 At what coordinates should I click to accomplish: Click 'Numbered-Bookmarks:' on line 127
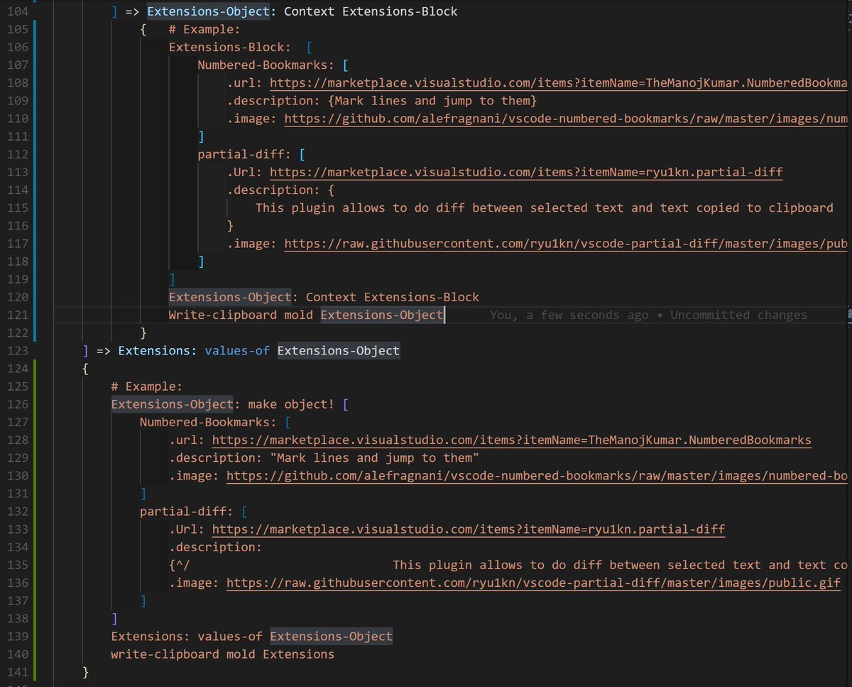(x=208, y=423)
